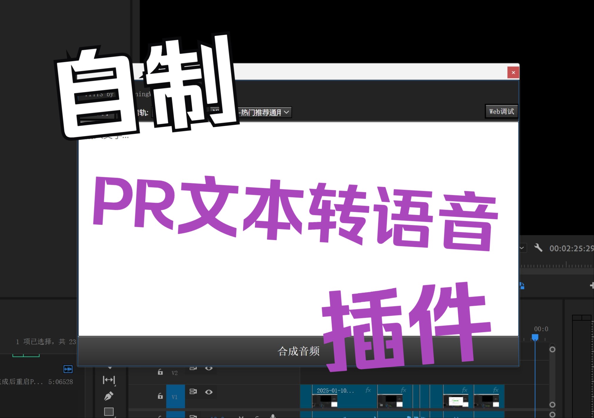Select the Rectangle tool
Screen dimensions: 594x418
click(x=109, y=412)
